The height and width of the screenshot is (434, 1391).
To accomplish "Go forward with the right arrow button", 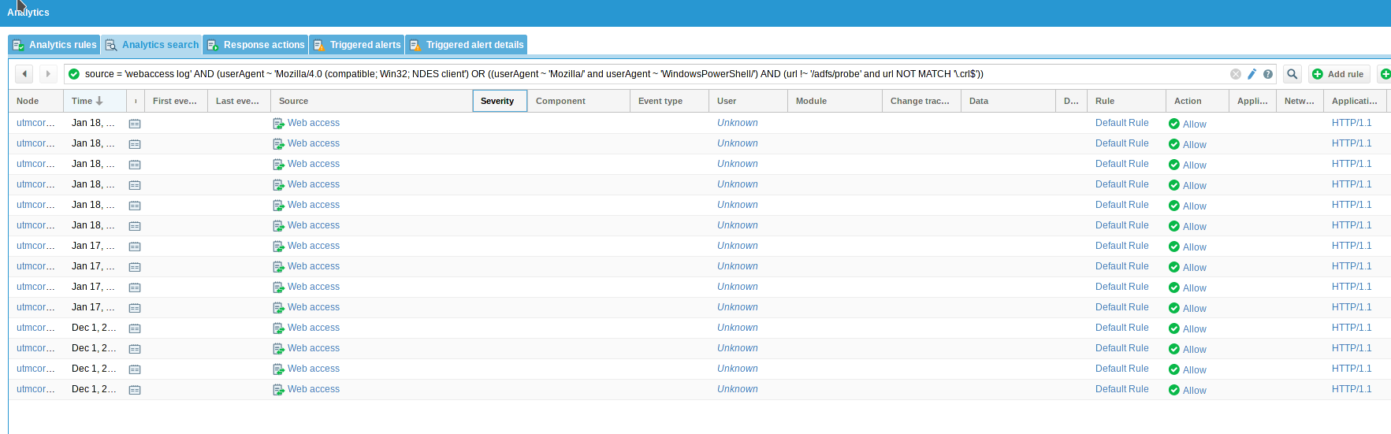I will (48, 74).
